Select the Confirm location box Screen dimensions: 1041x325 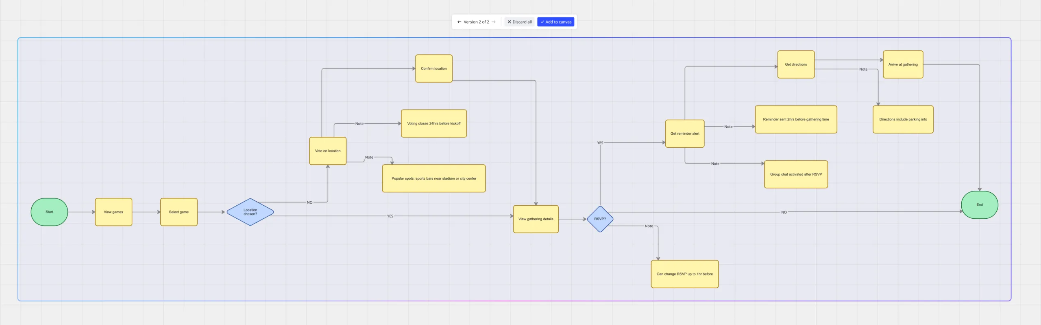(x=433, y=69)
